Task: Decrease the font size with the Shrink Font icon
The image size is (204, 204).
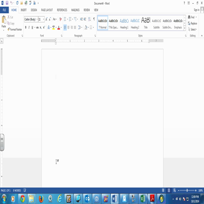Action: click(x=50, y=19)
